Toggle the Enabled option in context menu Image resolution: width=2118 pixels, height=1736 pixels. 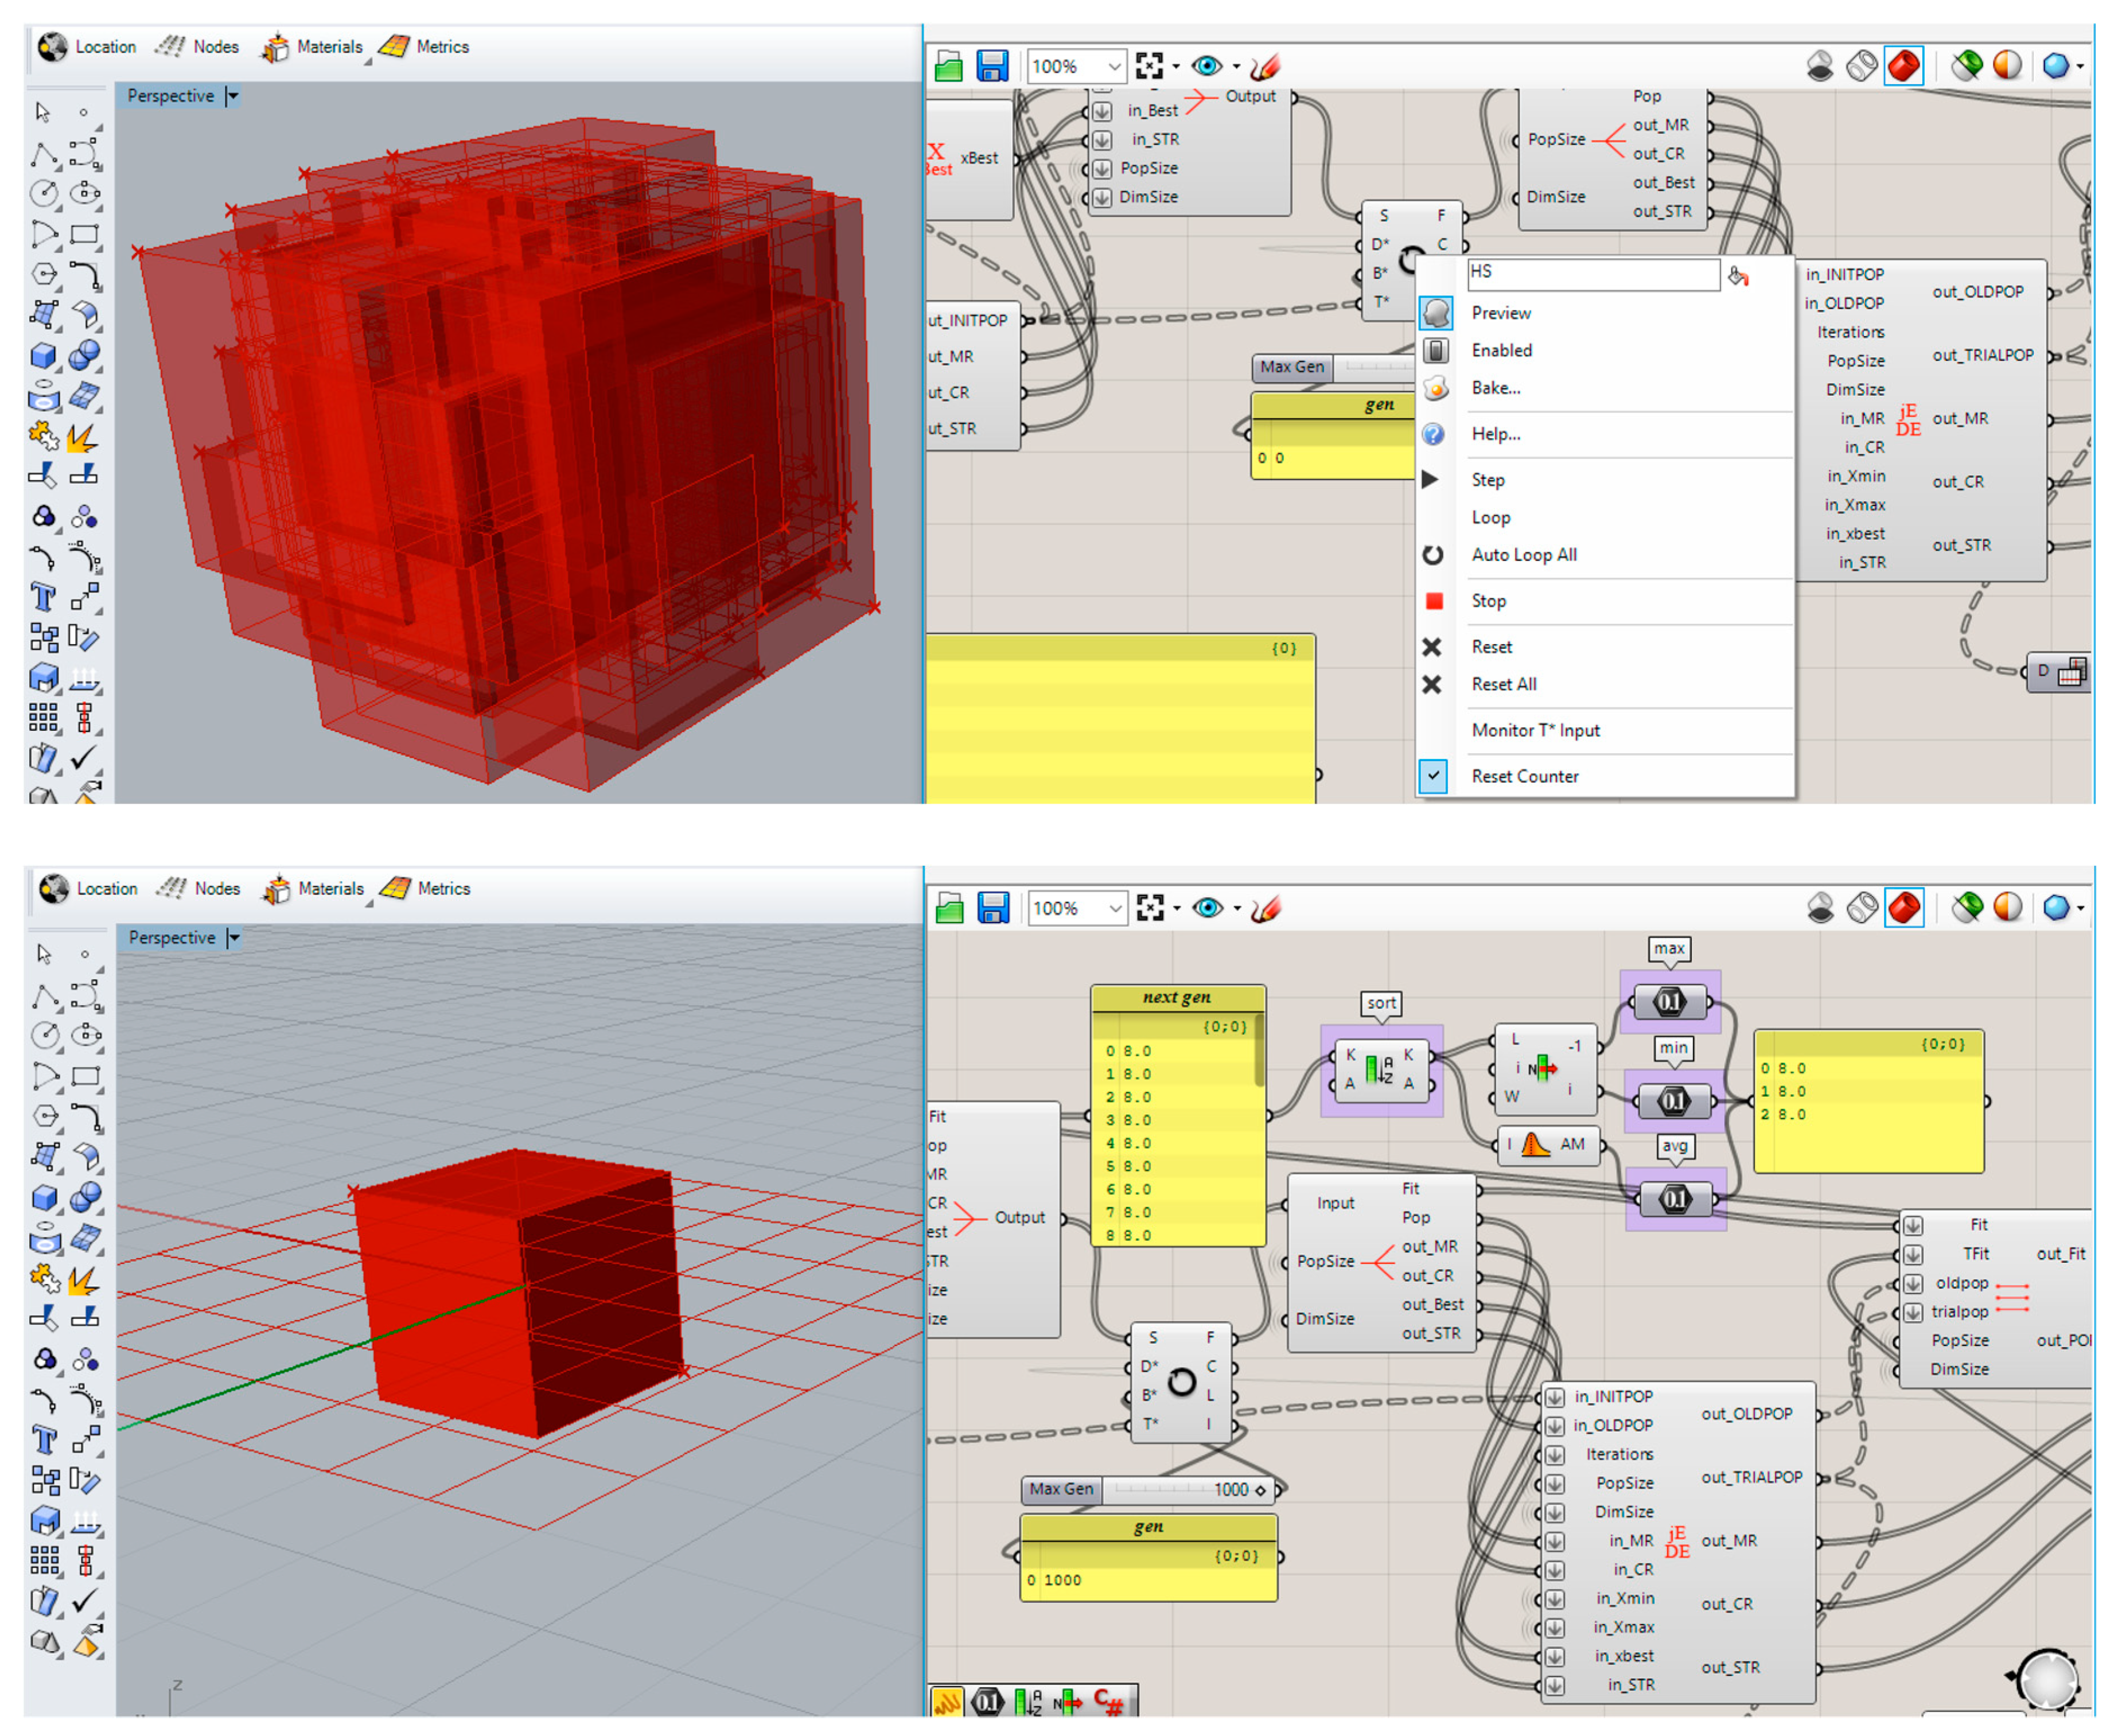tap(1501, 350)
